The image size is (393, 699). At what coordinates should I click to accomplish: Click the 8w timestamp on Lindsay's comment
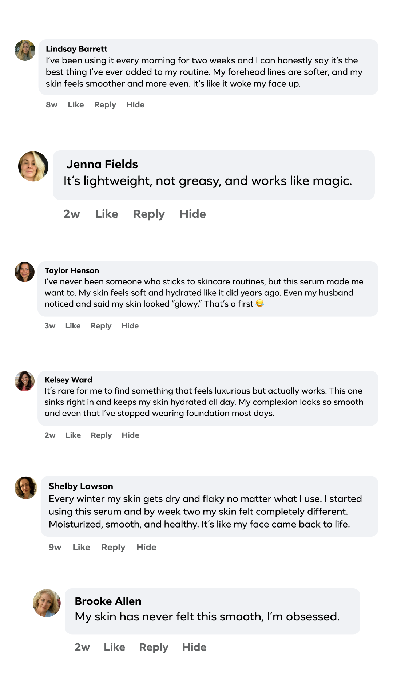coord(52,105)
